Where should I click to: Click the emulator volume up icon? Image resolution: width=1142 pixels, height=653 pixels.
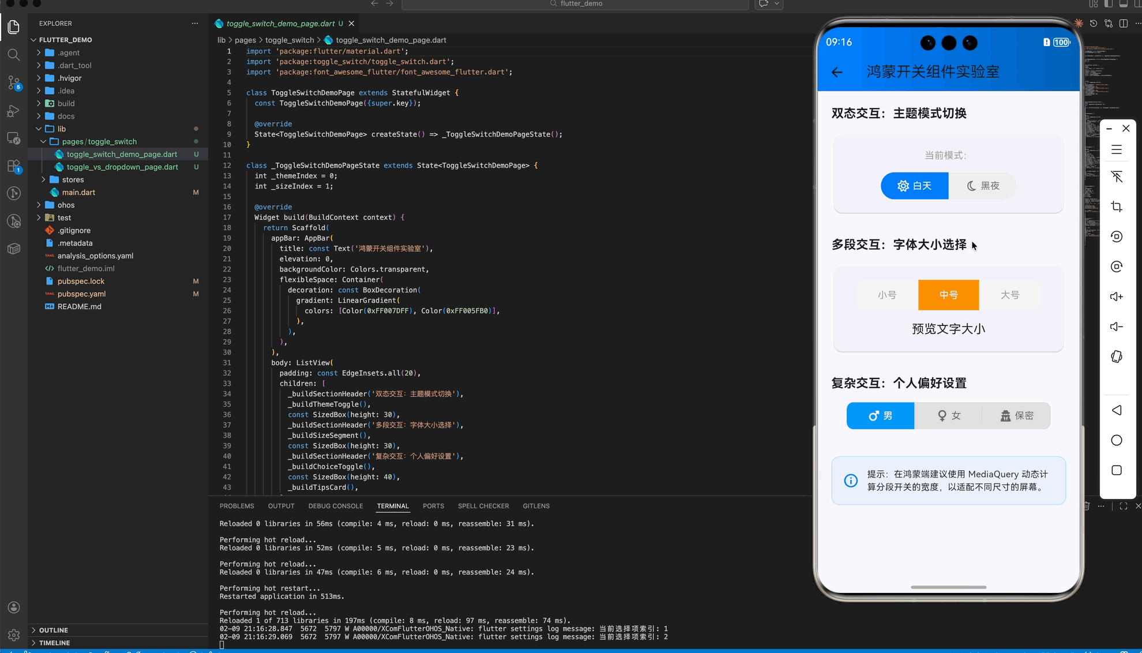[x=1117, y=297]
